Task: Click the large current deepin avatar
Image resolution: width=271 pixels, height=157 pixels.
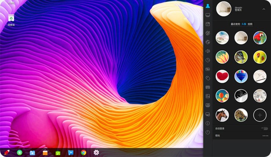Action: pyautogui.click(x=223, y=9)
